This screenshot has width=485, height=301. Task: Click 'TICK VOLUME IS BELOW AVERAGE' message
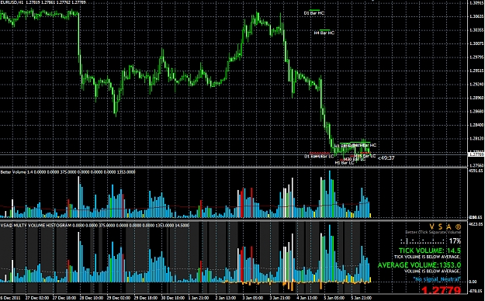coord(427,257)
